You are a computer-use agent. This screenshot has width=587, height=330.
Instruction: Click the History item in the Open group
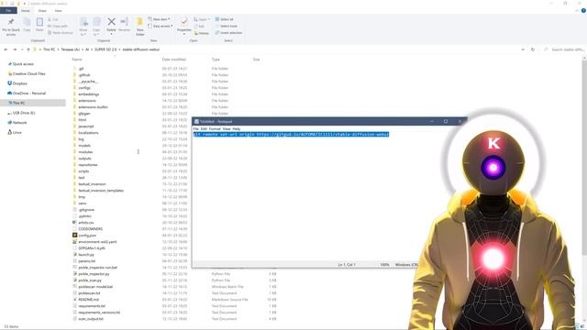coord(202,33)
